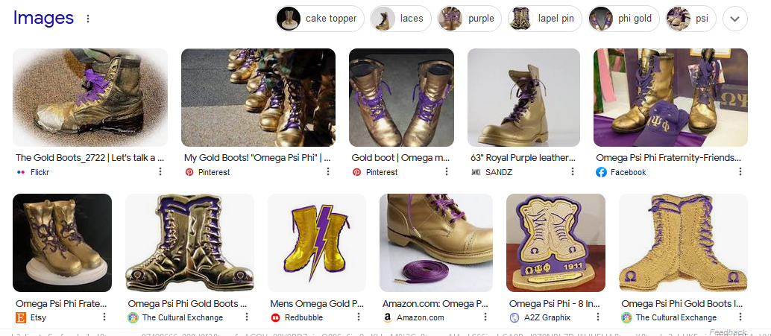Open more options for My Gold Boots Pinterest result

point(328,171)
